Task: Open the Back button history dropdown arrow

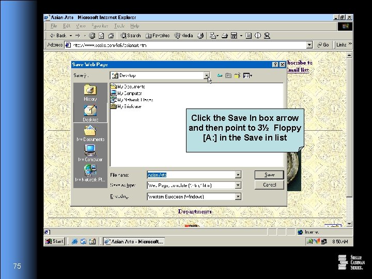Action: [71, 36]
